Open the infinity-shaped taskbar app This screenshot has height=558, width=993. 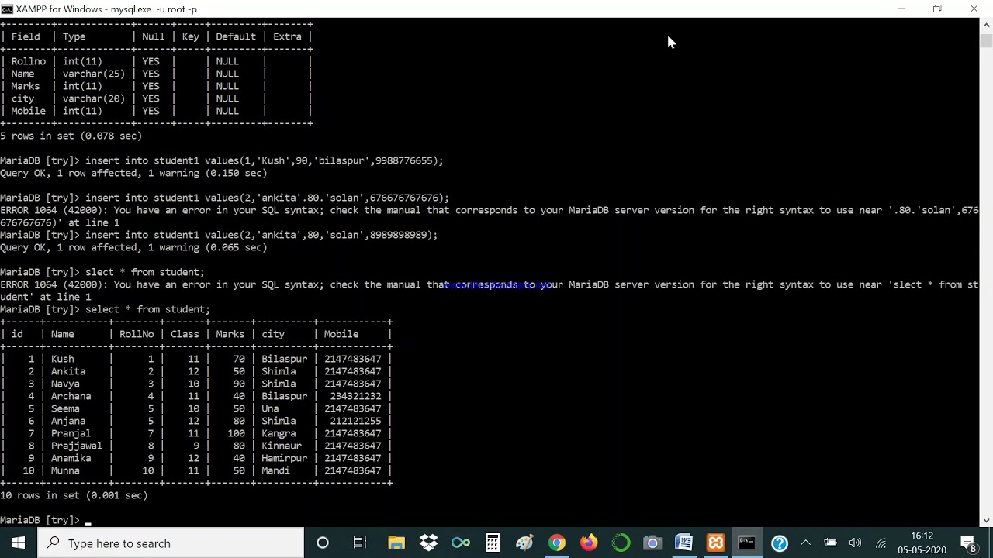pos(461,542)
